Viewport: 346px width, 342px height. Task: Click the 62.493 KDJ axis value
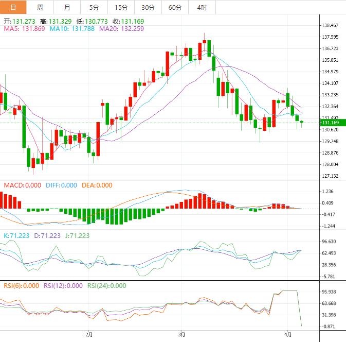(x=329, y=253)
